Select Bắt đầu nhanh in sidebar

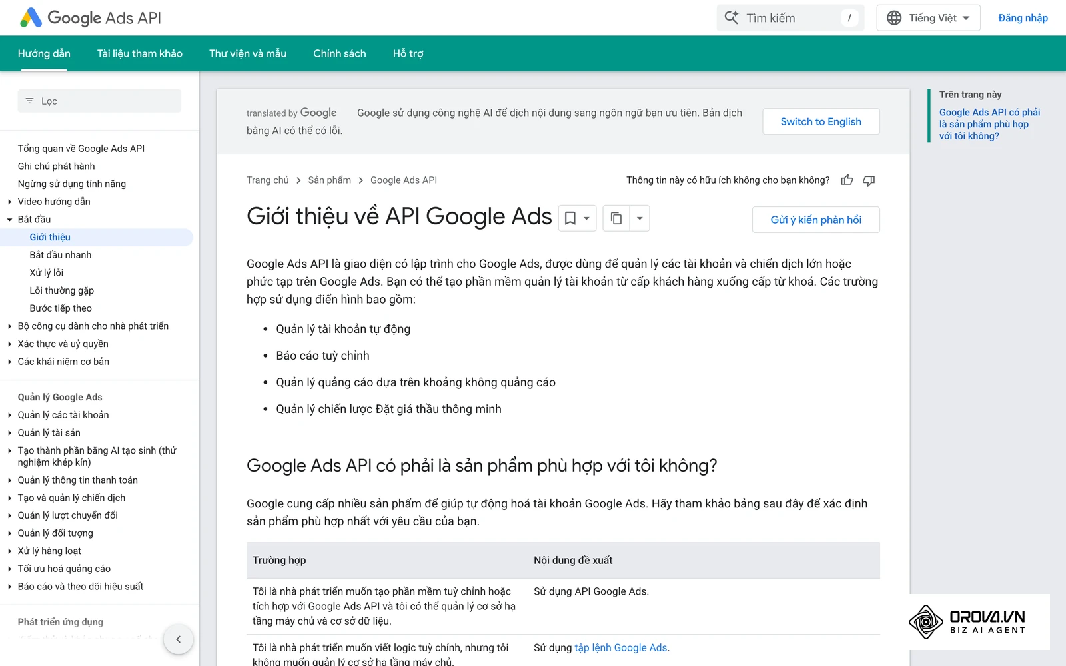61,255
